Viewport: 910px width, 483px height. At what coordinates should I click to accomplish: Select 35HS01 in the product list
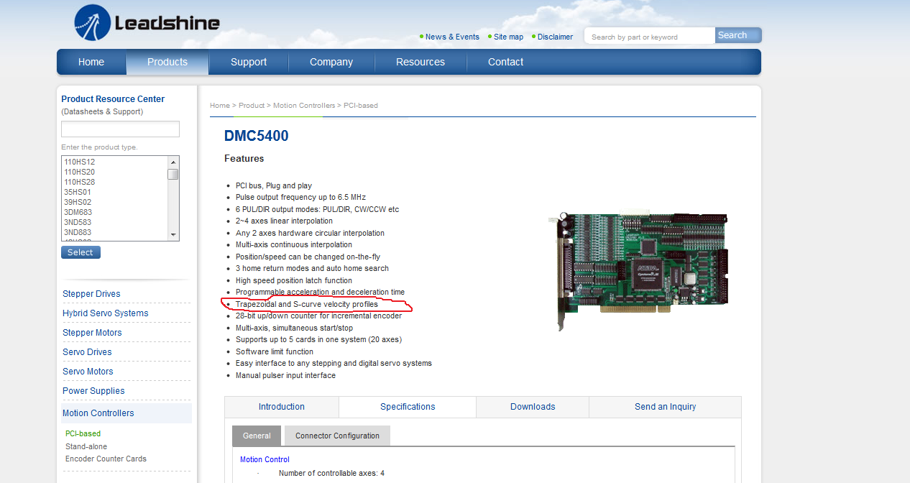coord(78,192)
